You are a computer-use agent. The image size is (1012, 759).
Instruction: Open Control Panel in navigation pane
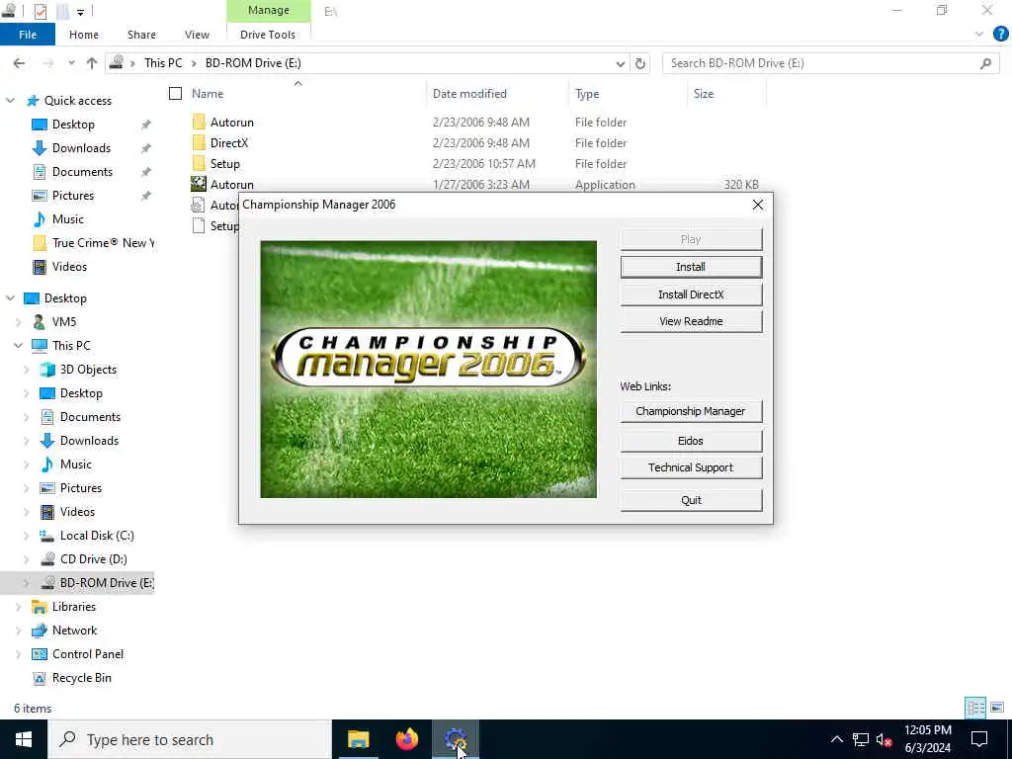(x=88, y=654)
